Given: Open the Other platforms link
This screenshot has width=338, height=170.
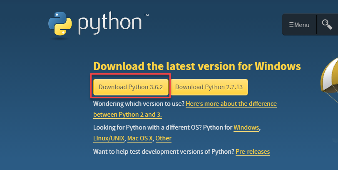Looking at the screenshot, I should pos(164,138).
